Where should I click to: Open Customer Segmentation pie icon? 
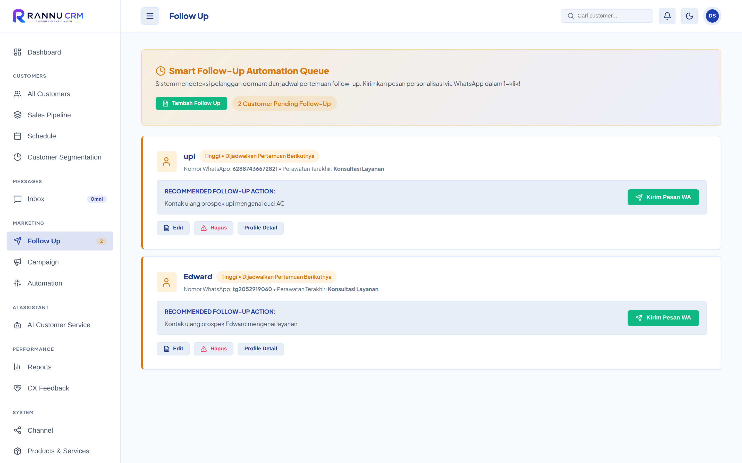18,157
